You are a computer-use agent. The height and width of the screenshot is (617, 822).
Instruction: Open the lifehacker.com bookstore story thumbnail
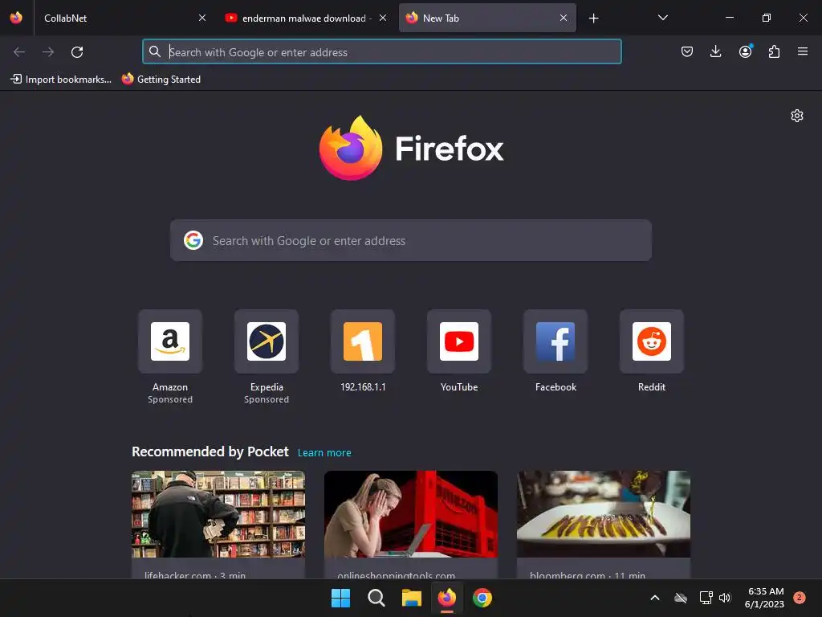pos(218,514)
